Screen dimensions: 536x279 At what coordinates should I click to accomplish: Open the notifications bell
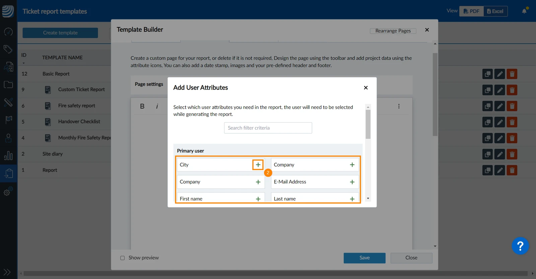[x=524, y=11]
